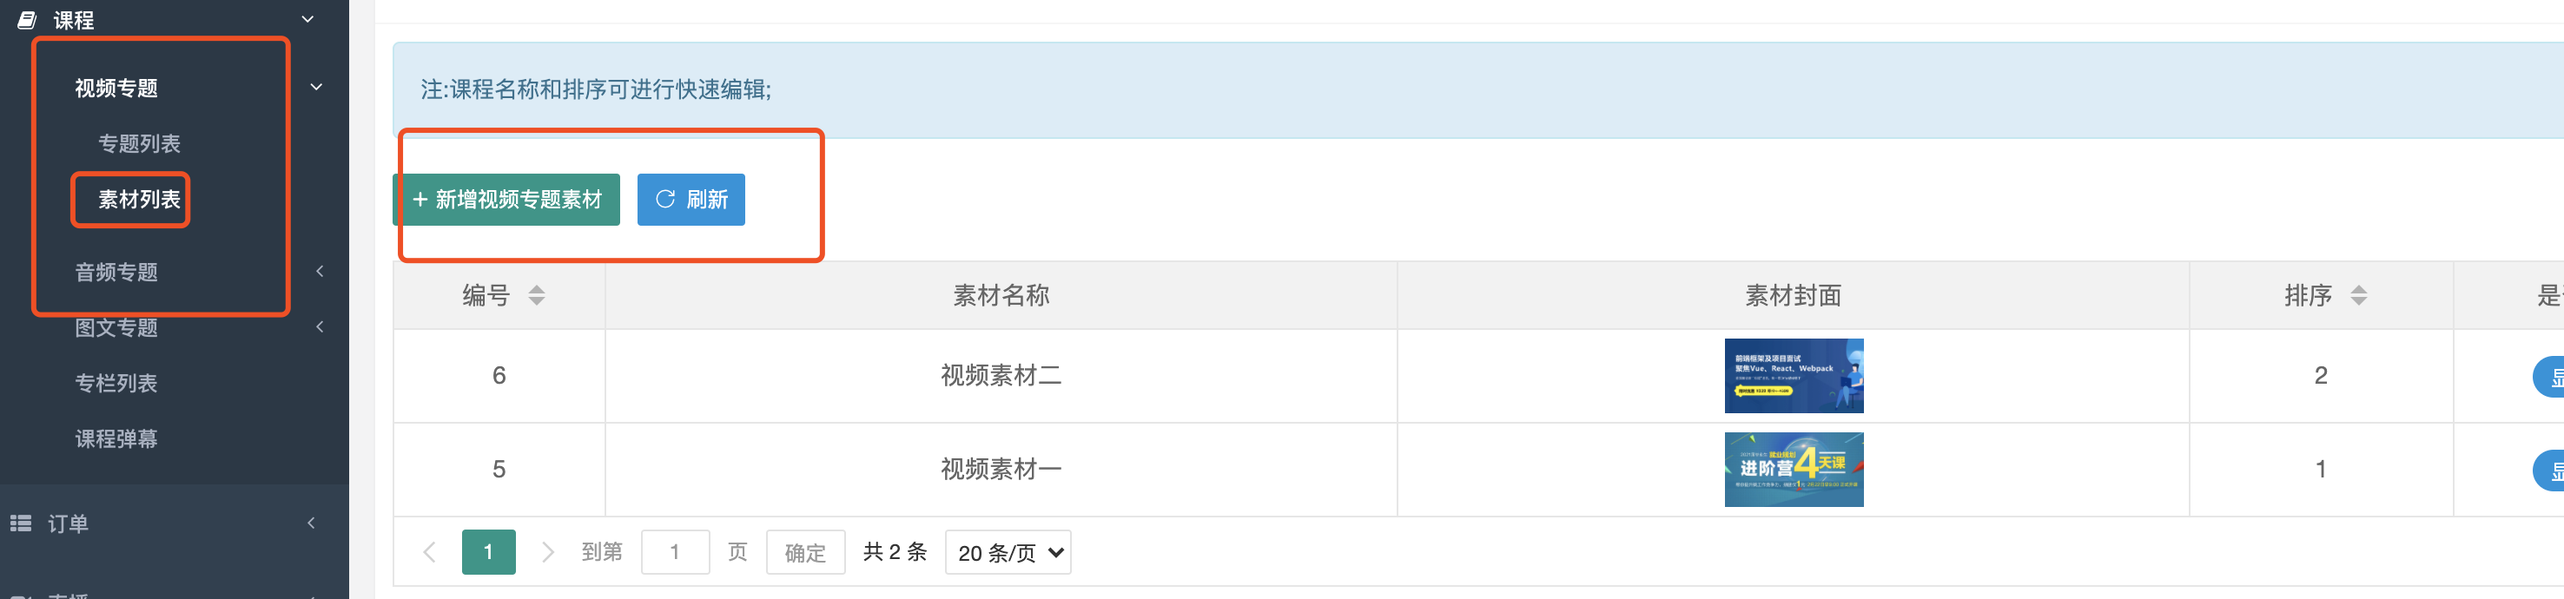The height and width of the screenshot is (599, 2564).
Task: Click the list icon beside 订单
Action: (x=21, y=523)
